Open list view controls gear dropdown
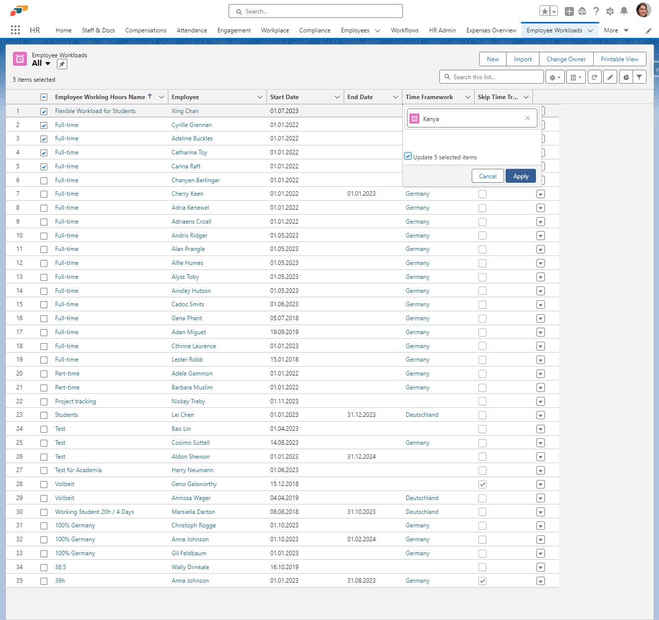The height and width of the screenshot is (620, 659). [x=555, y=77]
